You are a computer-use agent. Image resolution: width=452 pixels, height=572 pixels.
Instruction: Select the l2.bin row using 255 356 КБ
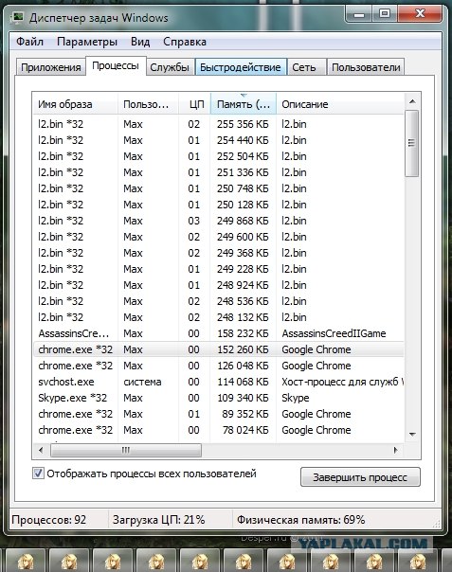tap(218, 124)
